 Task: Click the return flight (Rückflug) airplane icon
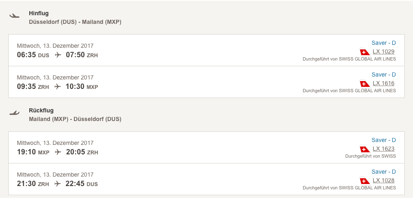coord(14,113)
